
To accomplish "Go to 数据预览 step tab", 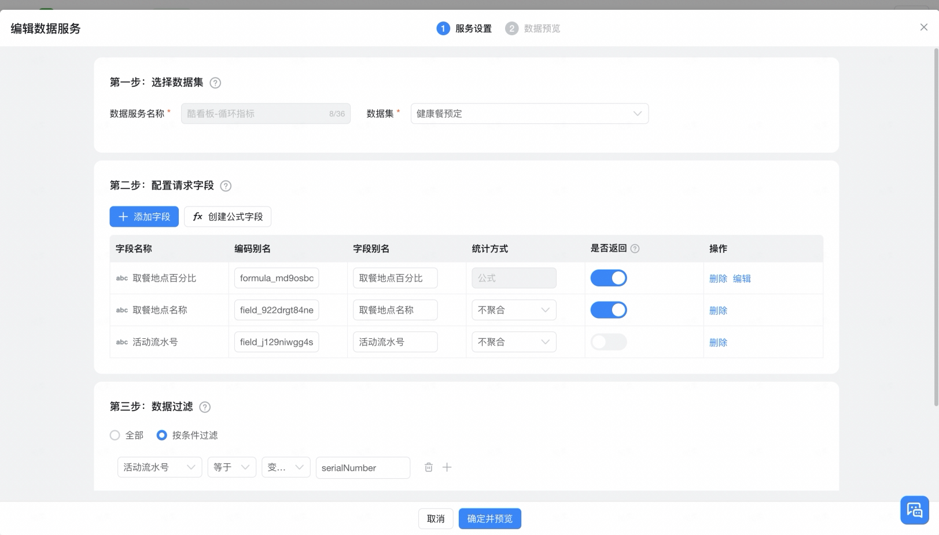I will click(533, 28).
